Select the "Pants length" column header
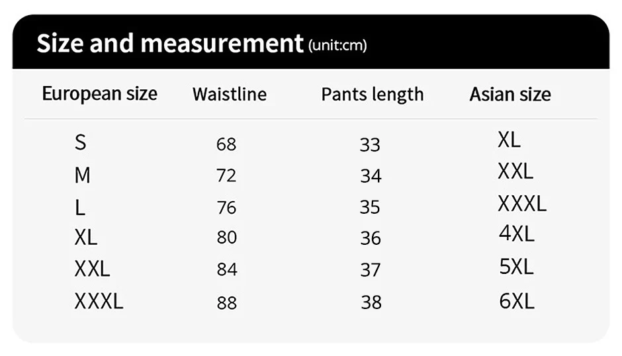Image resolution: width=622 pixels, height=356 pixels. click(372, 94)
